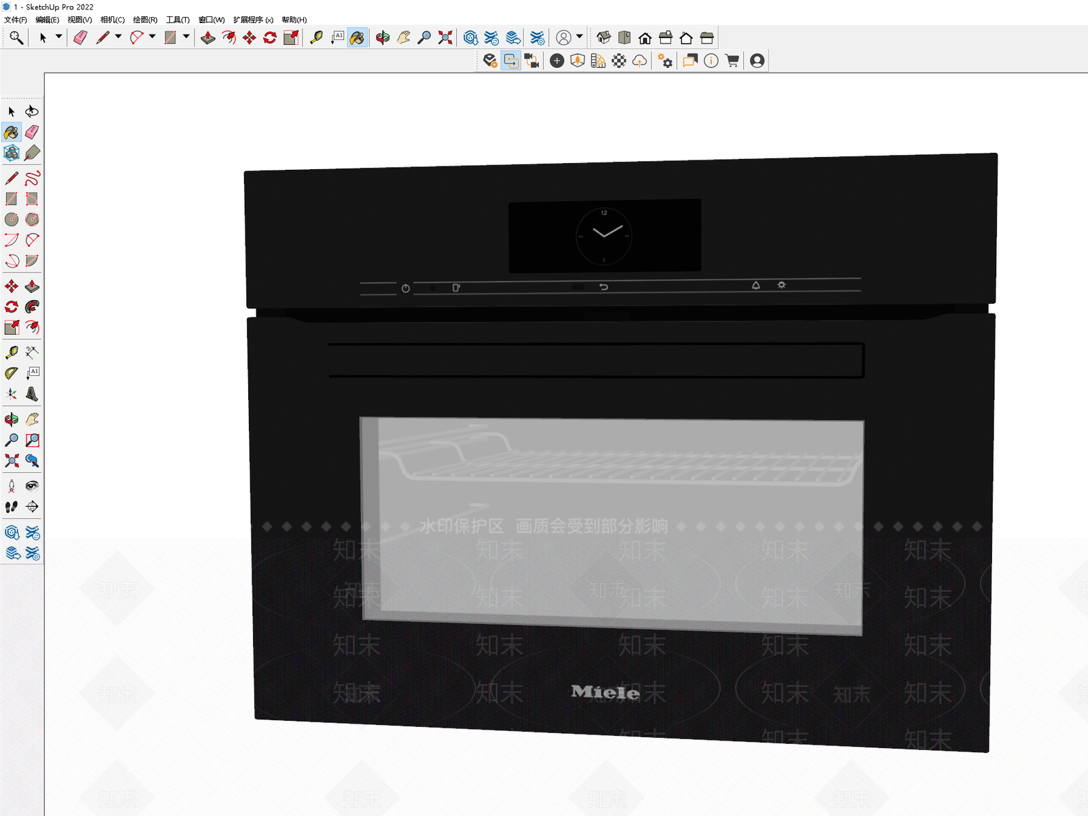Open the 文件(F) menu
Screen dimensions: 1088x816
(x=16, y=20)
